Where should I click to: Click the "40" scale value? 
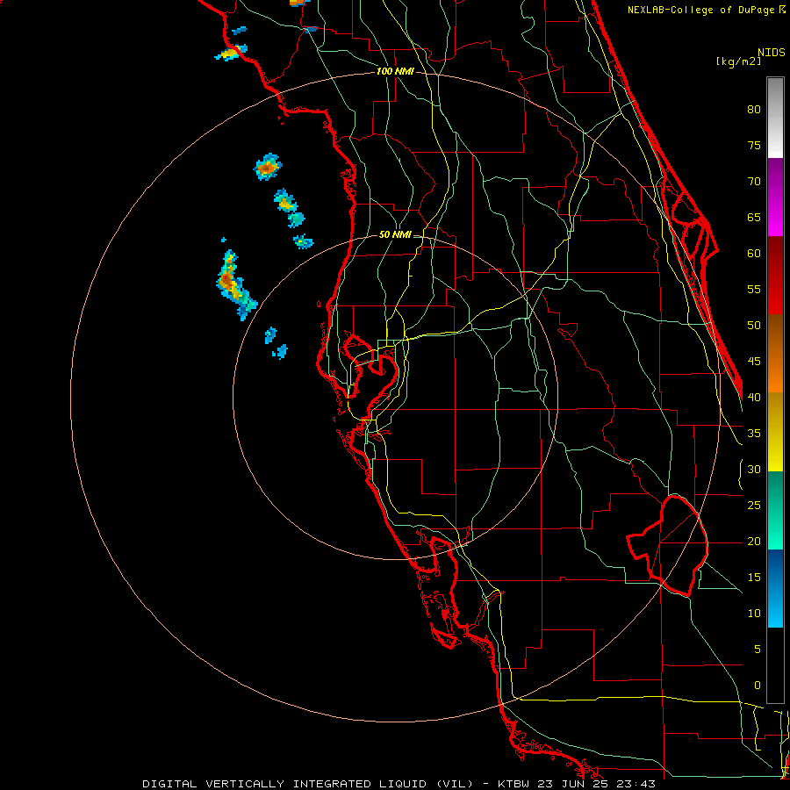coord(754,397)
